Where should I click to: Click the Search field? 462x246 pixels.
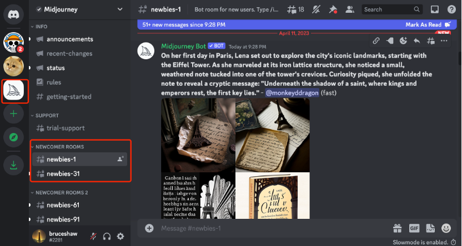coord(392,9)
